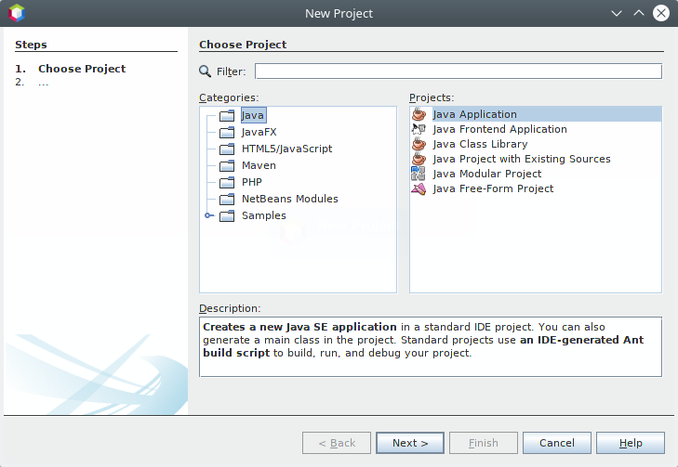Image resolution: width=678 pixels, height=467 pixels.
Task: Focus the Filter text field
Action: [459, 71]
